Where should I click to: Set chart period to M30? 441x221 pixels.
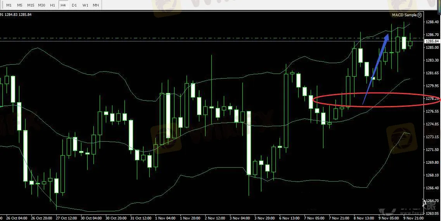pos(42,5)
